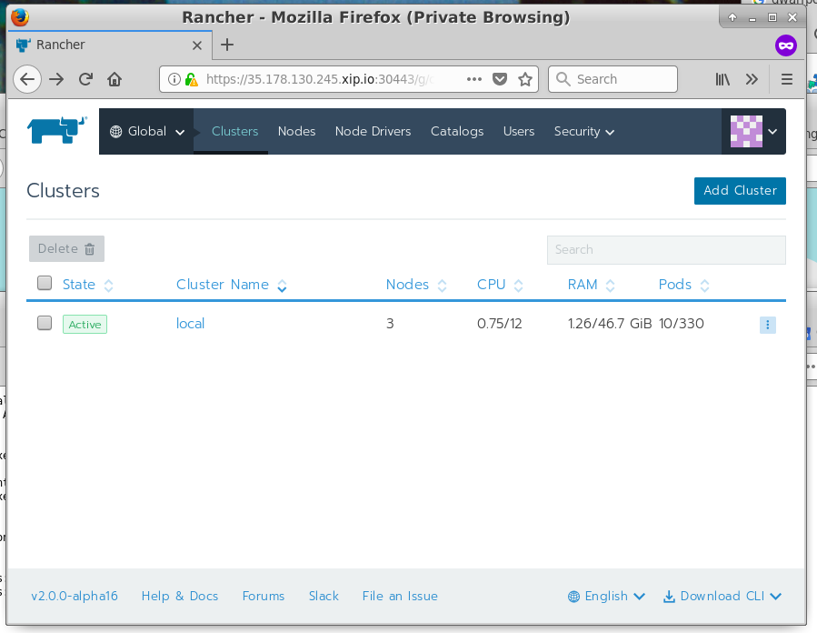Viewport: 817px width, 633px height.
Task: Click the user avatar image
Action: click(746, 131)
